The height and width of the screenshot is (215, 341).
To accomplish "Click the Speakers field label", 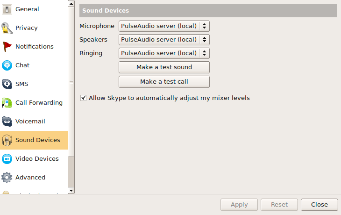I will 93,40.
